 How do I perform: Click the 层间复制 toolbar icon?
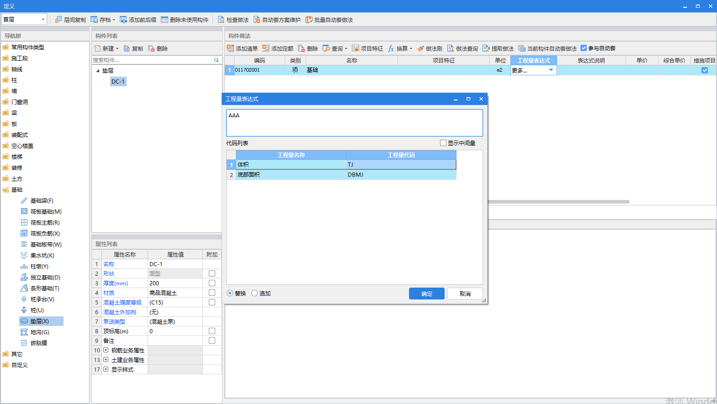[x=58, y=20]
